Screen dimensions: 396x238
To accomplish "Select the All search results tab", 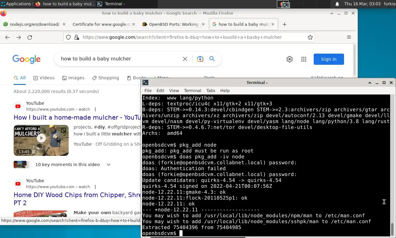I will point(20,78).
